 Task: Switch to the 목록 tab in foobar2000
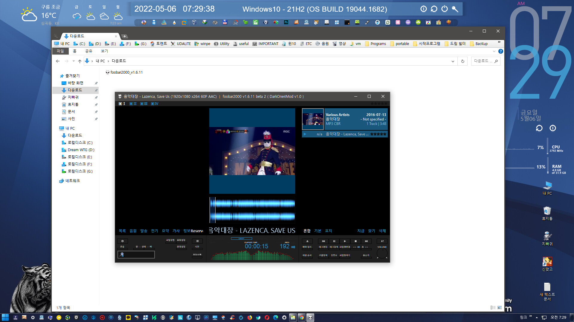pos(122,231)
